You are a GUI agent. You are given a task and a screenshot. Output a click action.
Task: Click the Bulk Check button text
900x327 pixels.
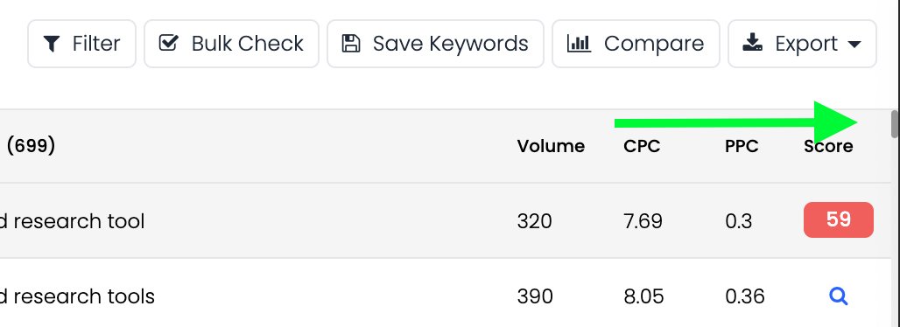point(248,44)
